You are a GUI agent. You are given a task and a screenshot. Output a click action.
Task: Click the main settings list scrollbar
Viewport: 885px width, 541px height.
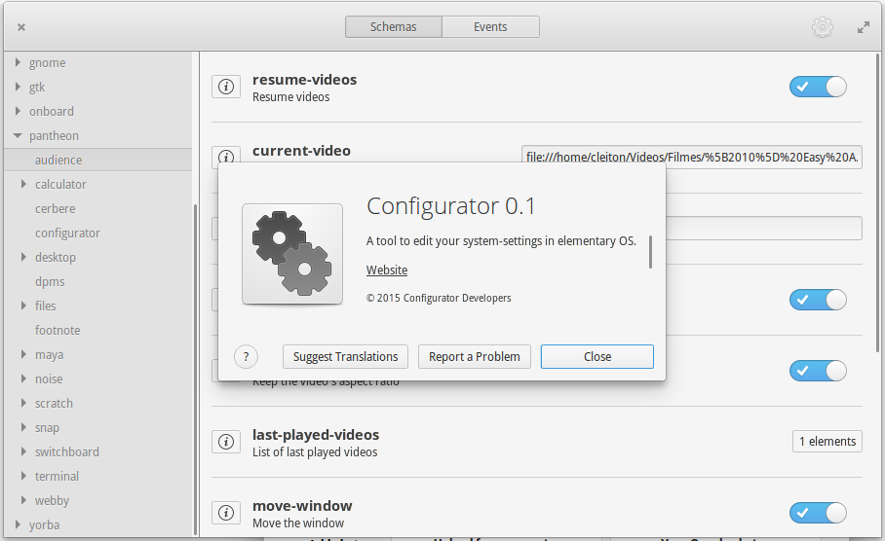[x=877, y=202]
